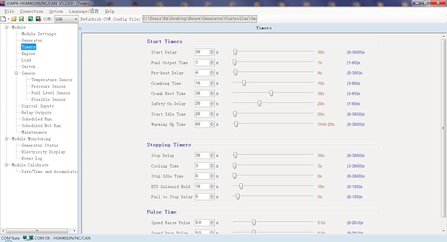
Task: Select Switch in the tree
Action: (28, 67)
